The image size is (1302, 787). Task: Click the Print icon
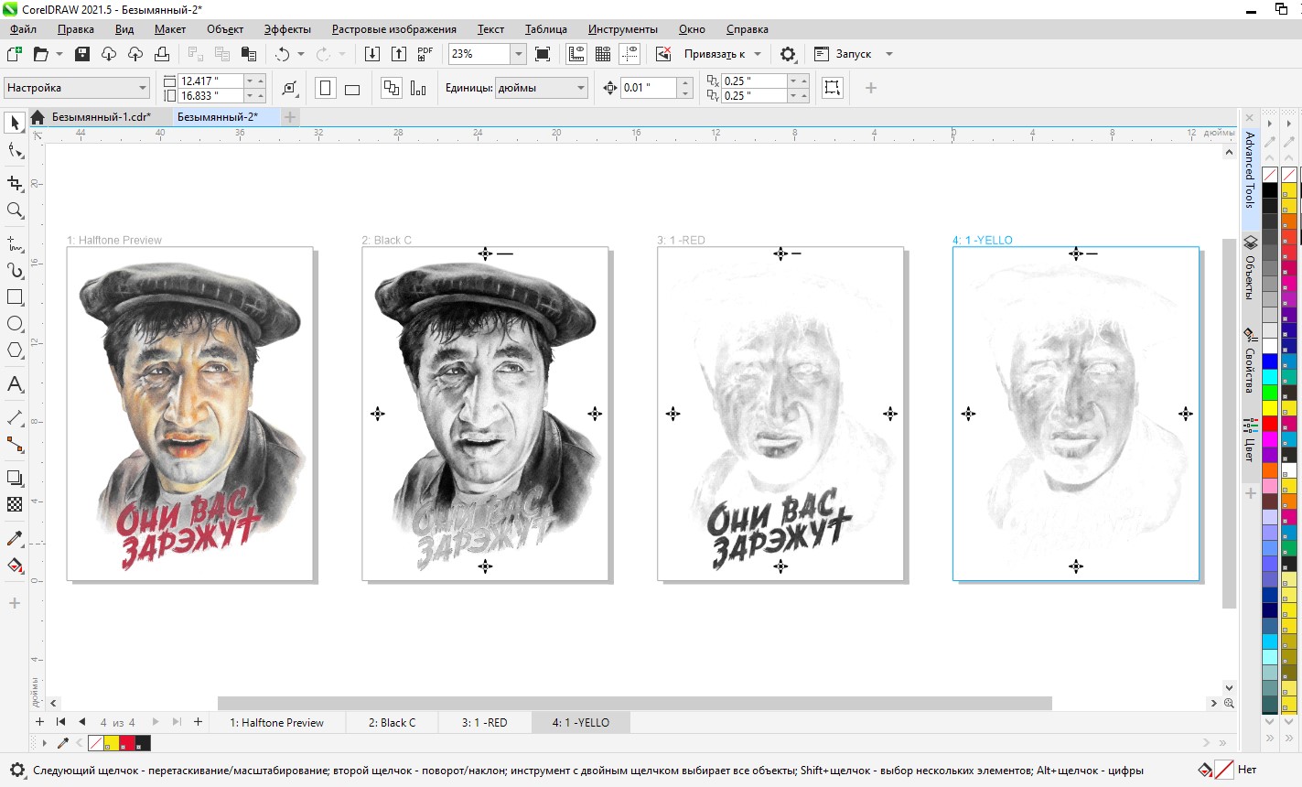click(162, 54)
